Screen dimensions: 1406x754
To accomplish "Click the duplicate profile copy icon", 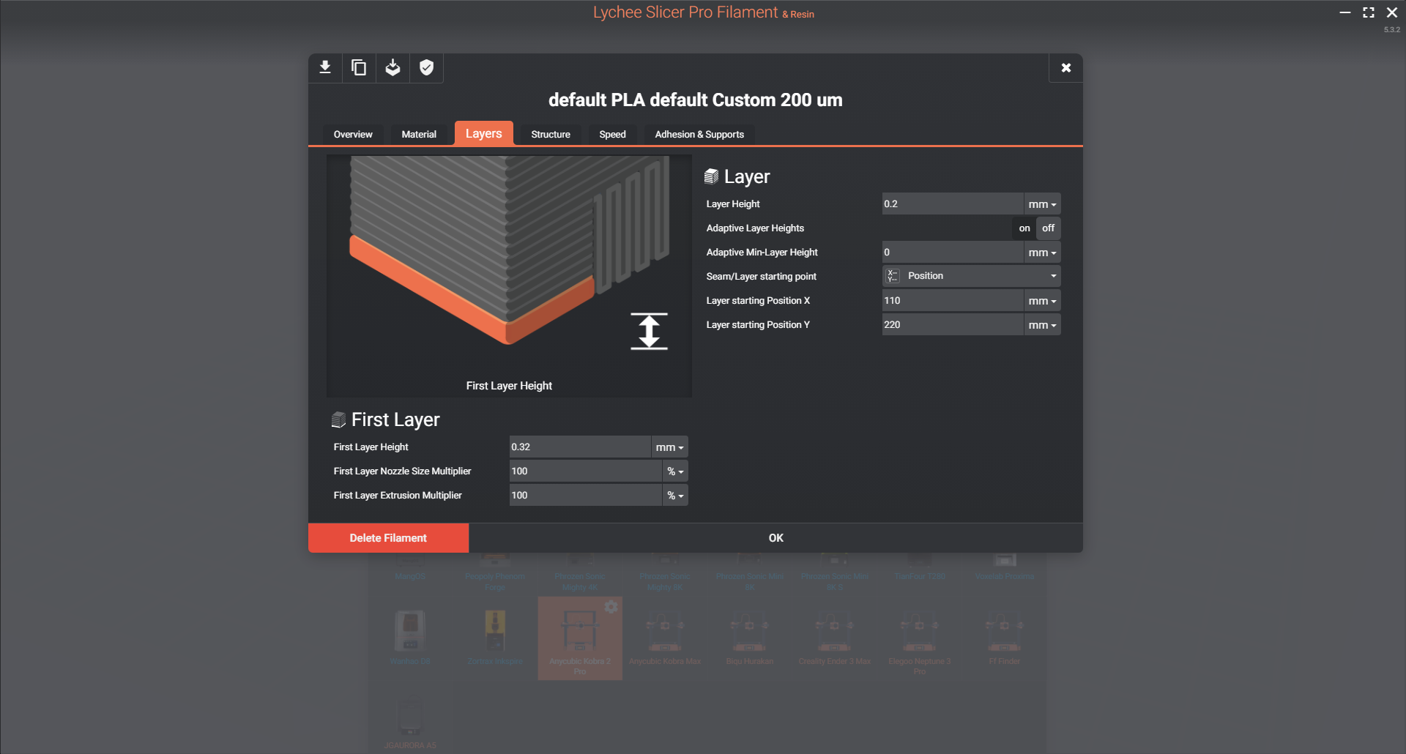I will (x=359, y=68).
